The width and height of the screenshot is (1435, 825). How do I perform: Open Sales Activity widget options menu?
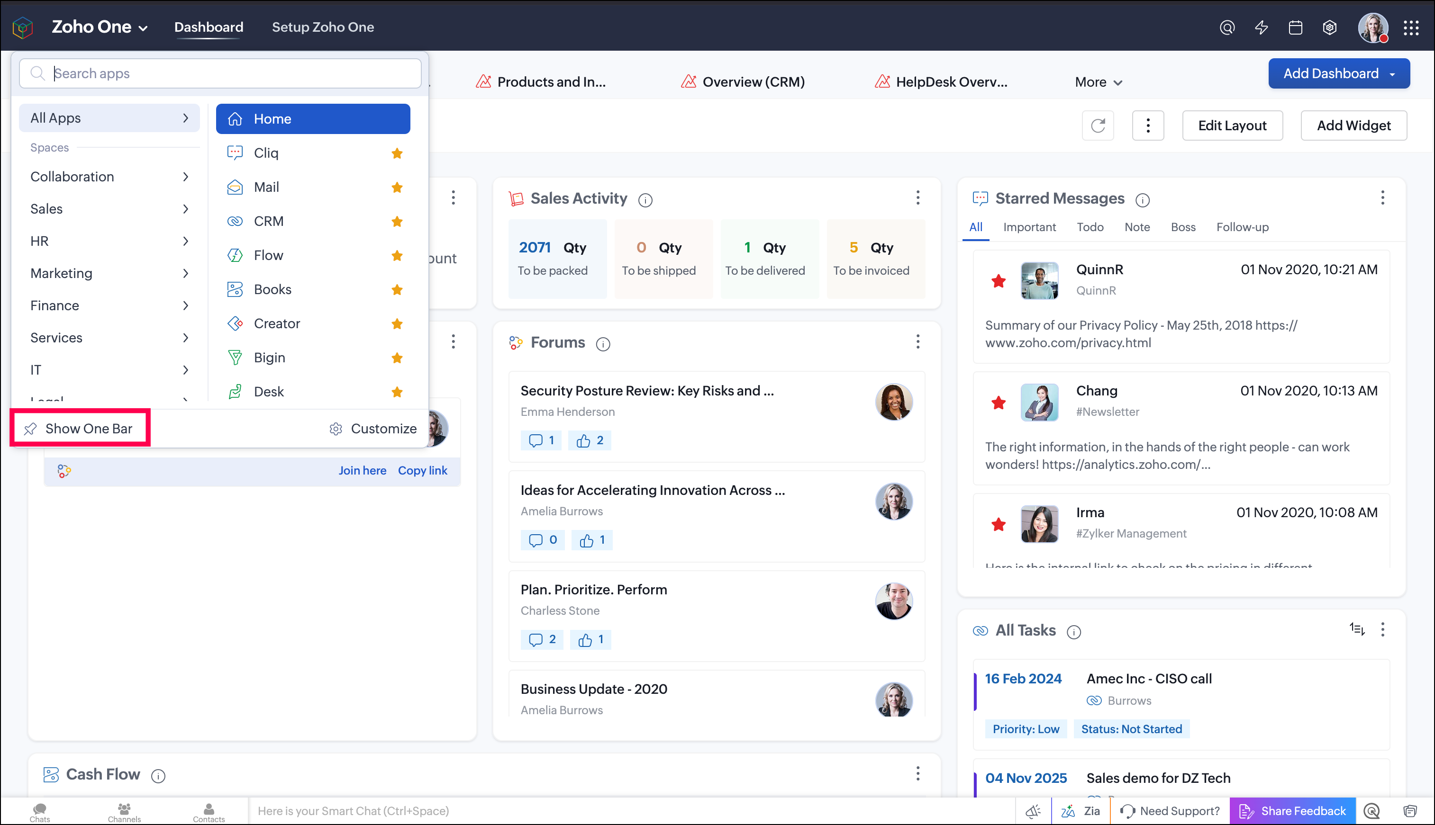917,198
